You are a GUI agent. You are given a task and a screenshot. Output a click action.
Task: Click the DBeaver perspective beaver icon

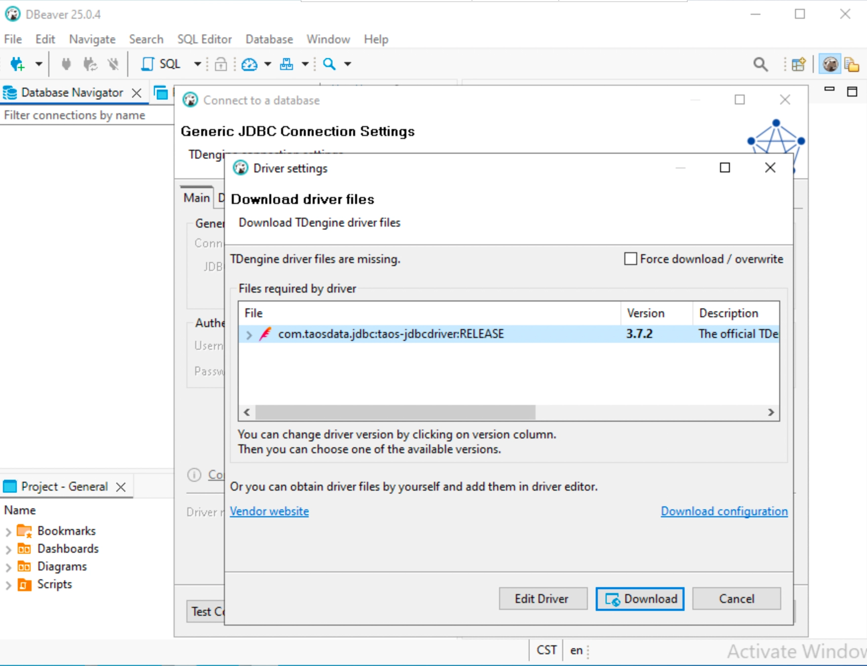tap(830, 64)
